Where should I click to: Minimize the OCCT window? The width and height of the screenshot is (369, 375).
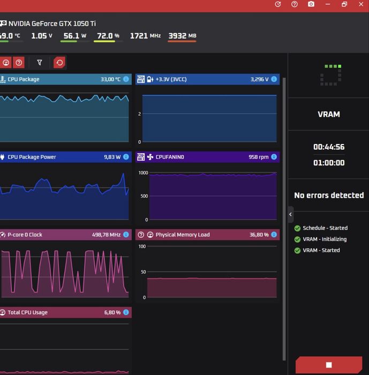tap(328, 4)
